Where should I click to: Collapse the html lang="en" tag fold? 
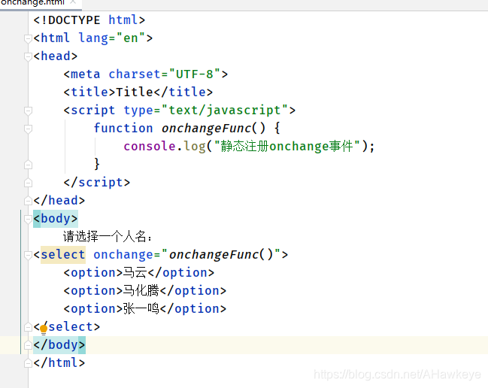(x=28, y=38)
